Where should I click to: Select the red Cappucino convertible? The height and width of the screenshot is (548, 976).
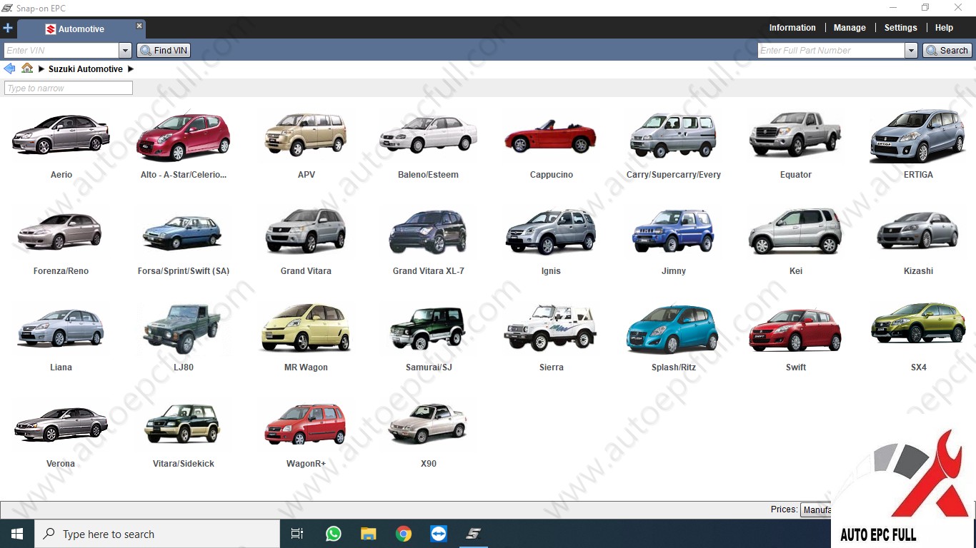tap(550, 136)
